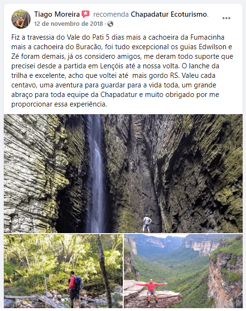This screenshot has height=311, width=246.
Task: Click the word Lençóis in the review
Action: [112, 66]
